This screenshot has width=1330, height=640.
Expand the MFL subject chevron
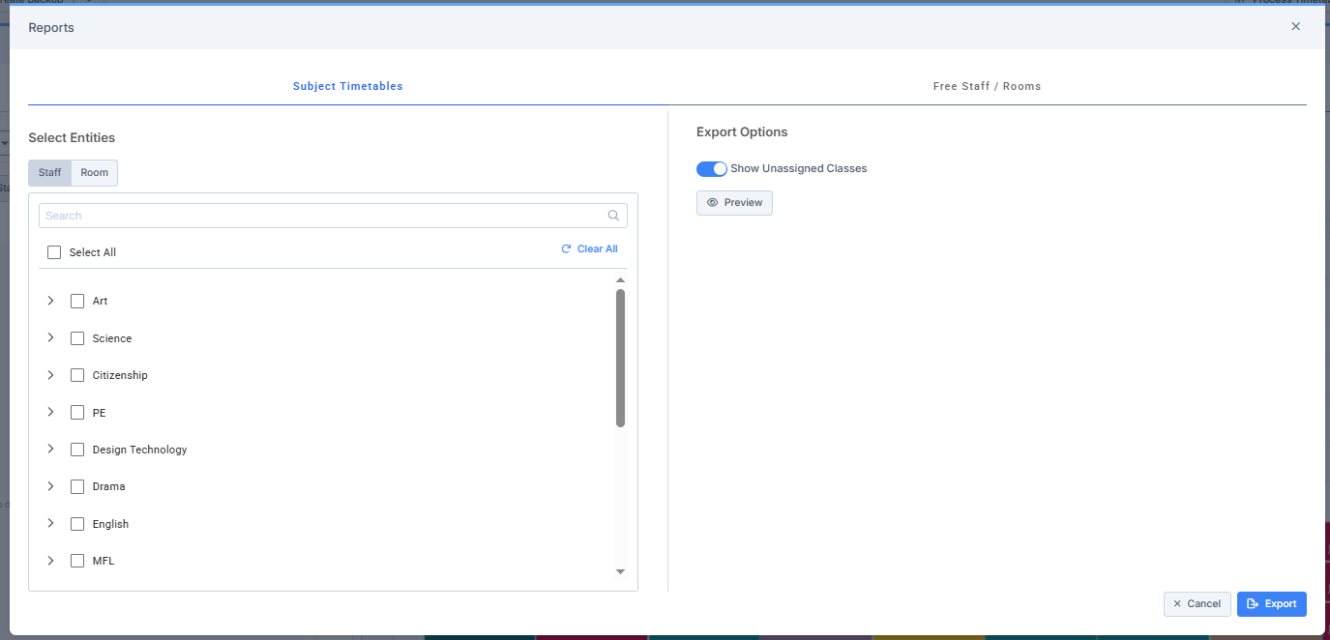pos(50,561)
